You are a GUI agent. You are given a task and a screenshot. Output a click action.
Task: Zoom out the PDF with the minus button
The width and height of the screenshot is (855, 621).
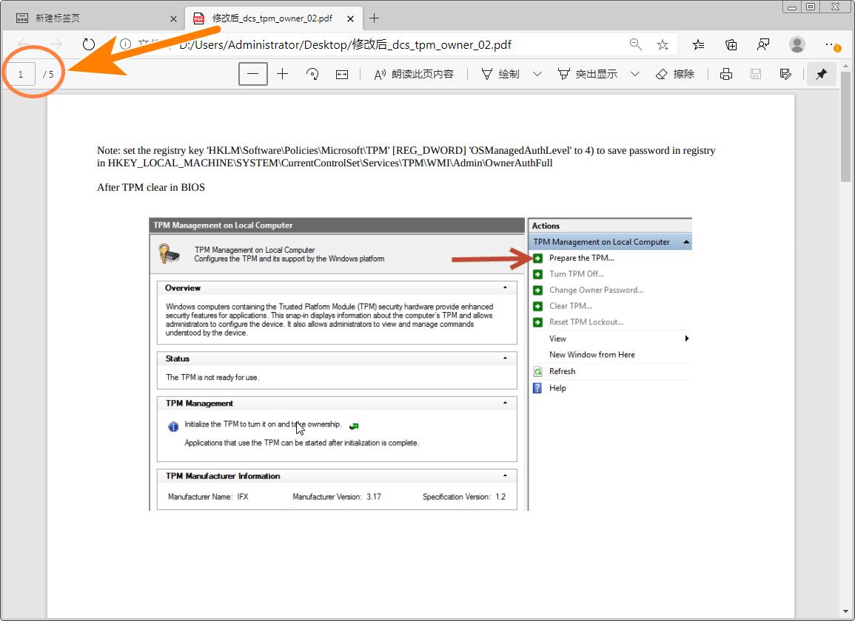[252, 74]
